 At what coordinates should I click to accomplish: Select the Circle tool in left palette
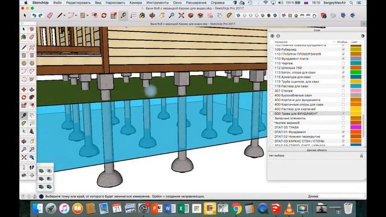pos(24,63)
